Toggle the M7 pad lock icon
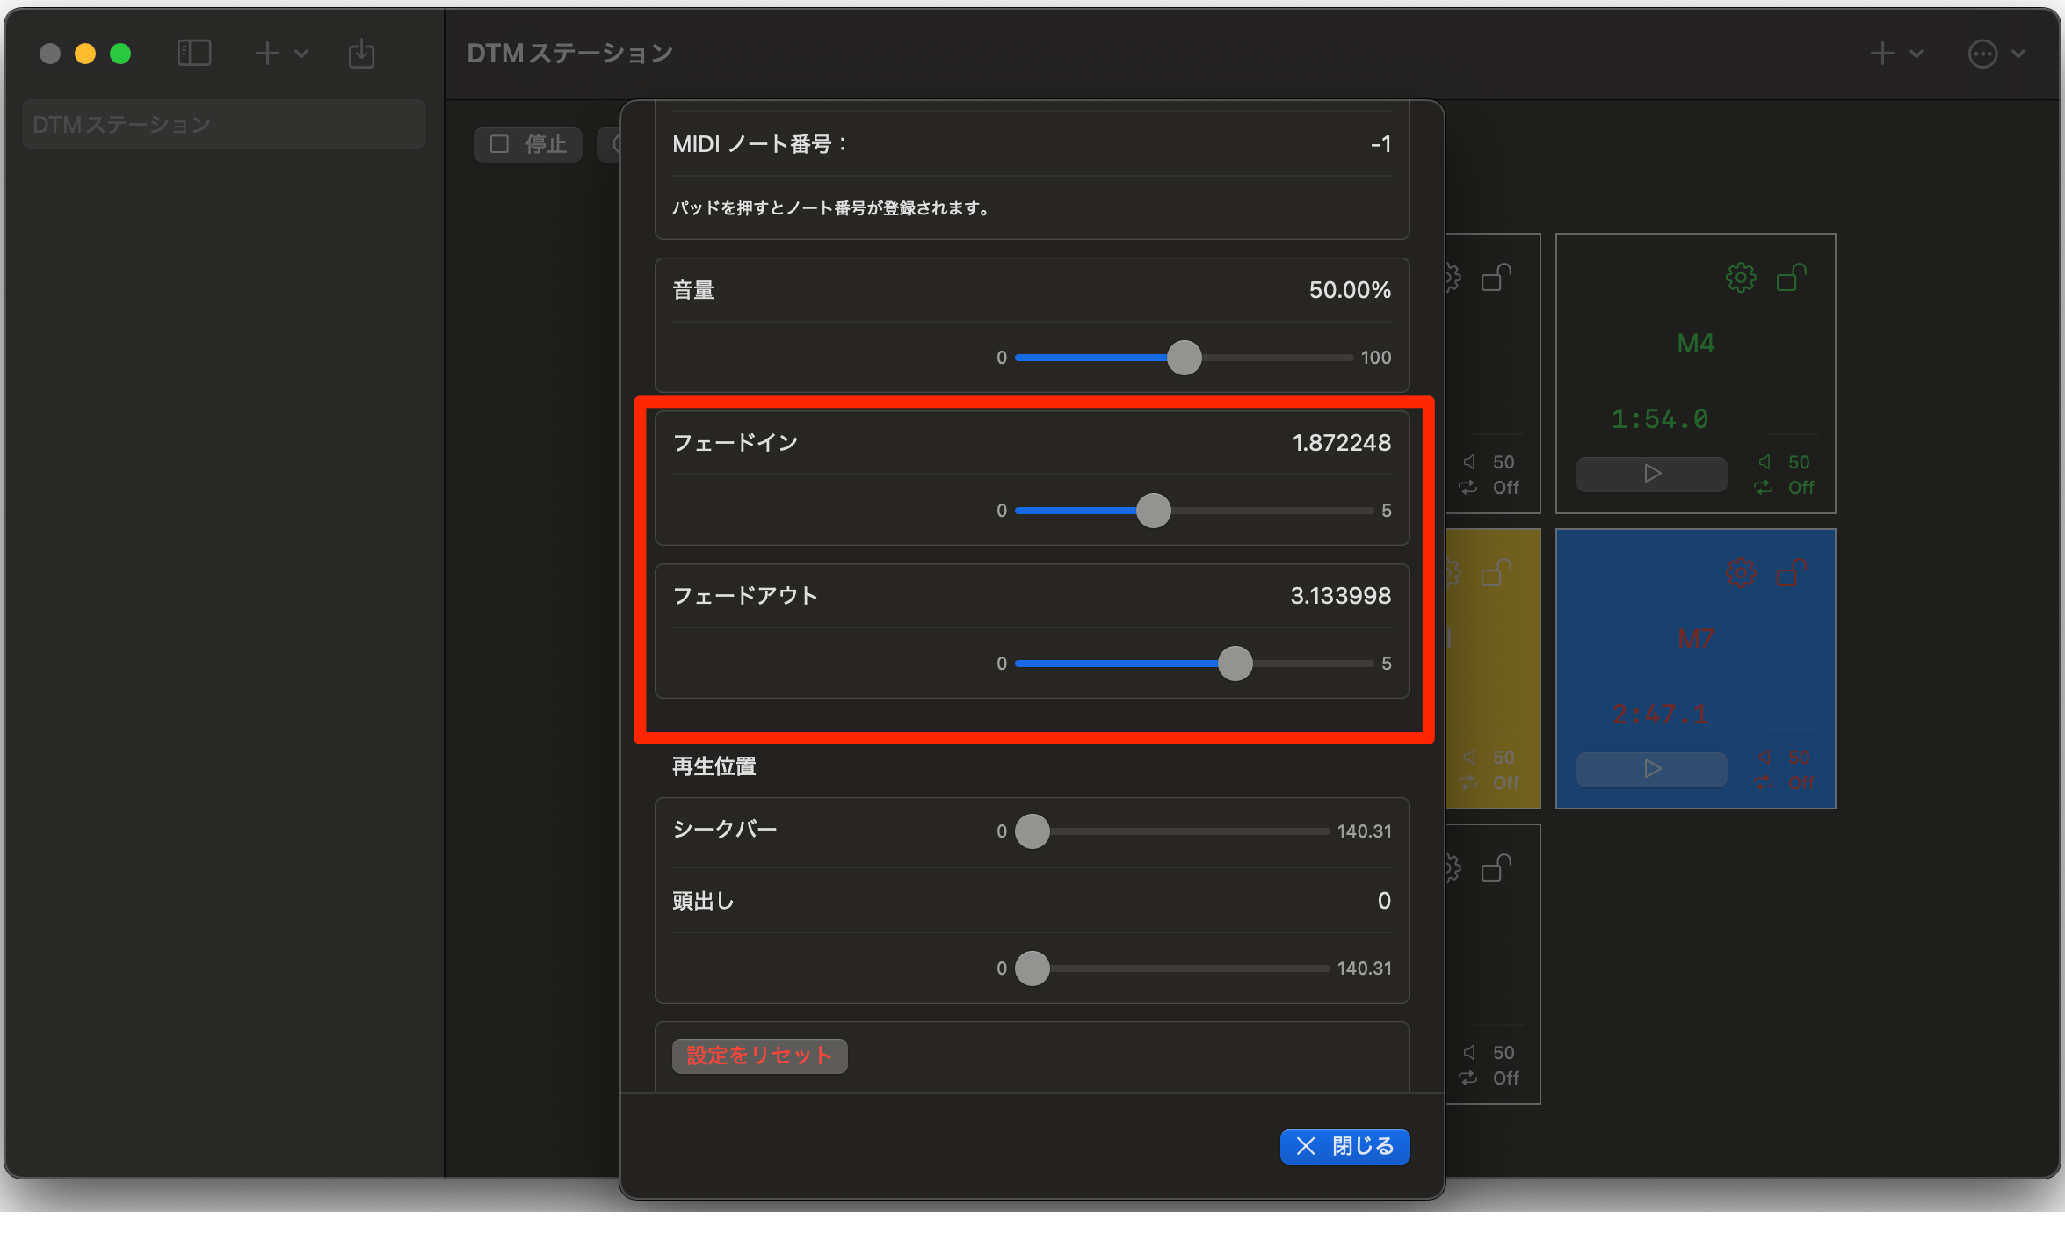2065x1248 pixels. click(1792, 573)
